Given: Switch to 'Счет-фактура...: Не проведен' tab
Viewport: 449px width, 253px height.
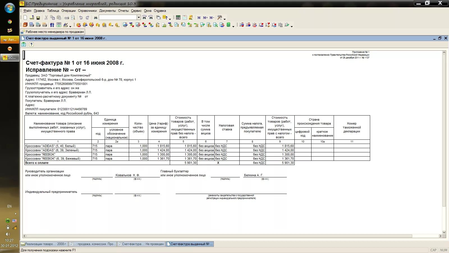Looking at the screenshot, I should point(141,244).
